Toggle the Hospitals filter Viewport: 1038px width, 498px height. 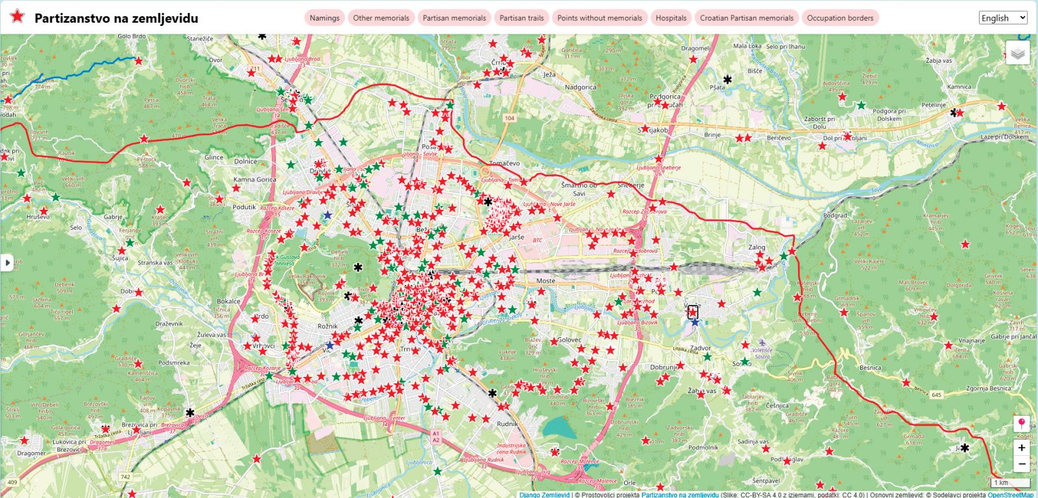671,18
